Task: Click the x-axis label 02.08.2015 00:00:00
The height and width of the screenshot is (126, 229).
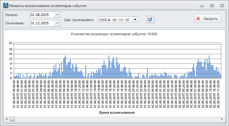Action: [x=153, y=94]
